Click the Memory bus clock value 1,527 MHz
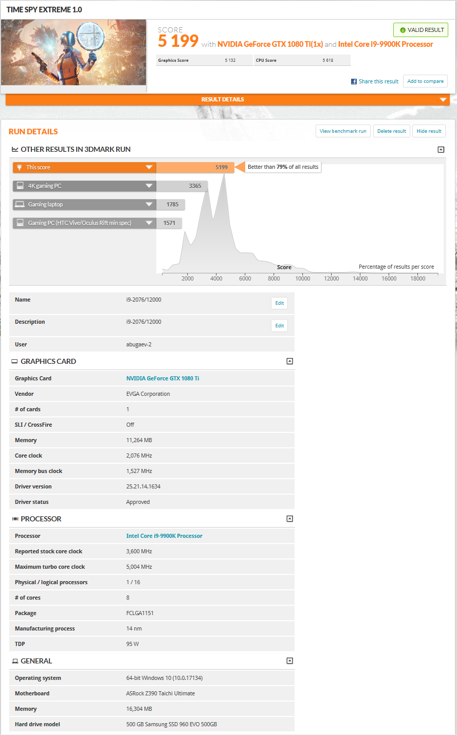This screenshot has width=457, height=735. point(139,471)
